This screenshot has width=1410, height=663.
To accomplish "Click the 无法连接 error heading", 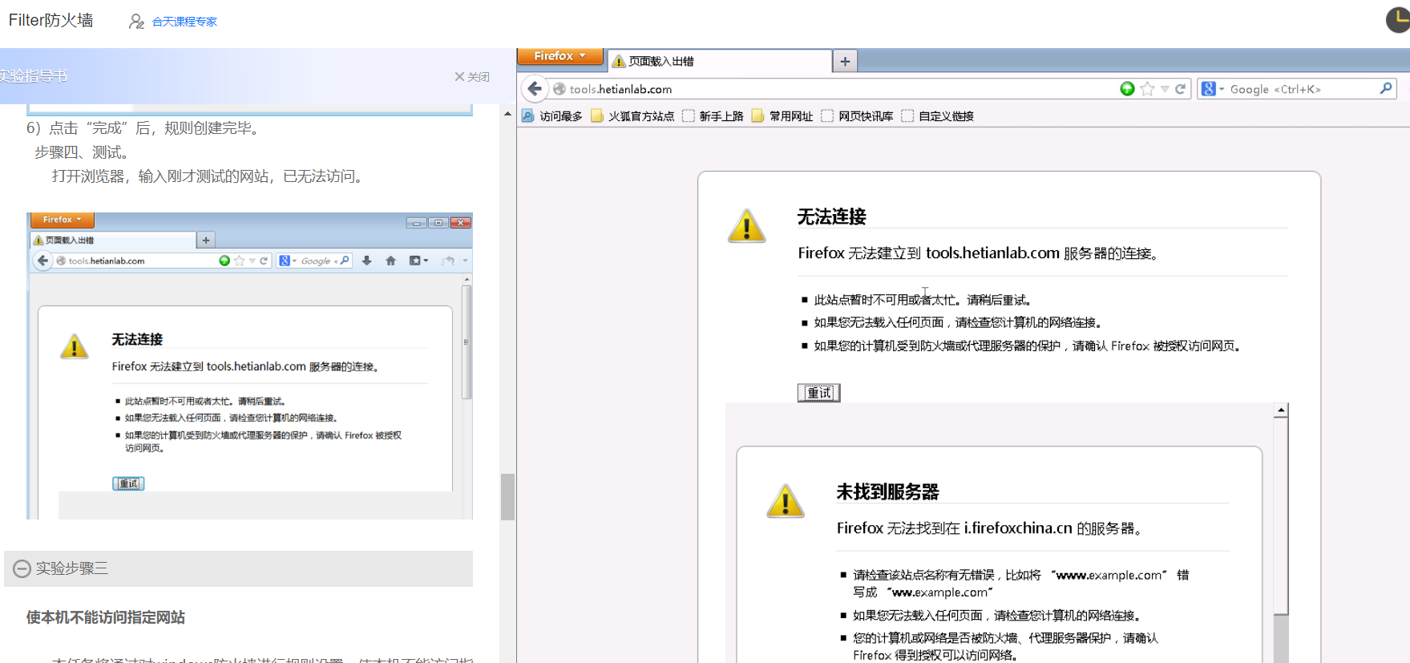I will [x=832, y=216].
